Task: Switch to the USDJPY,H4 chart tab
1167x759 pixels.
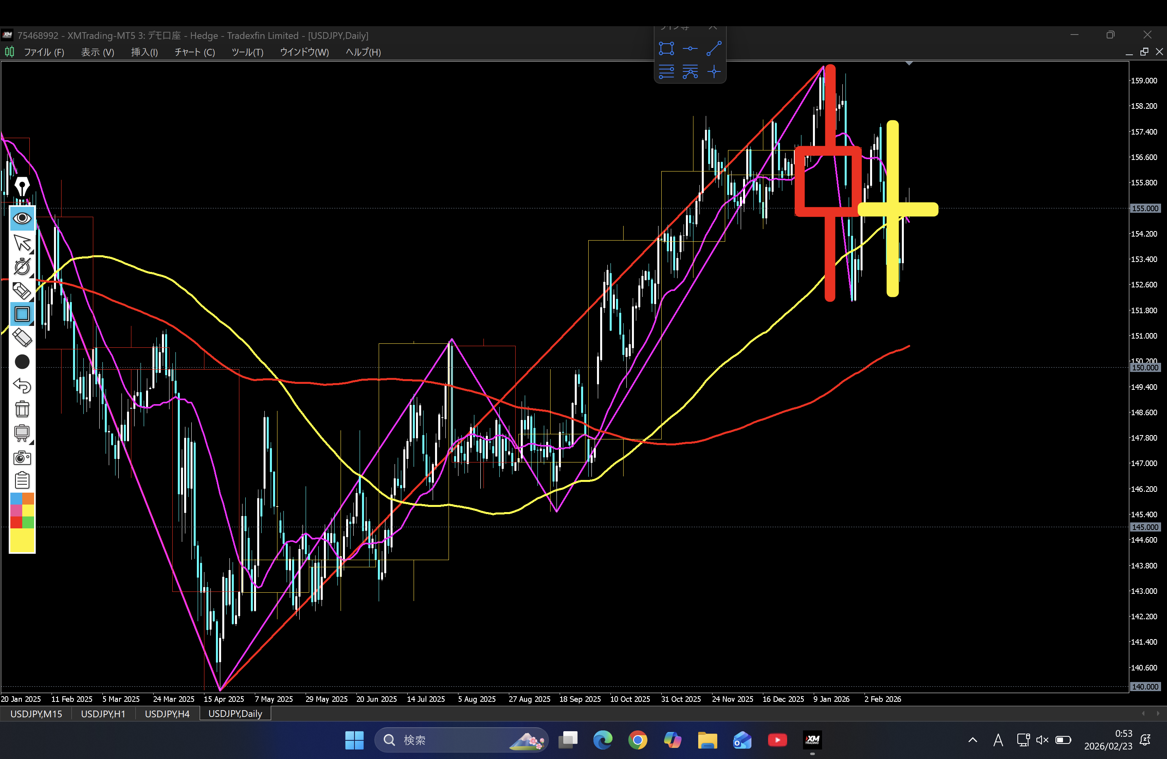Action: pos(167,713)
